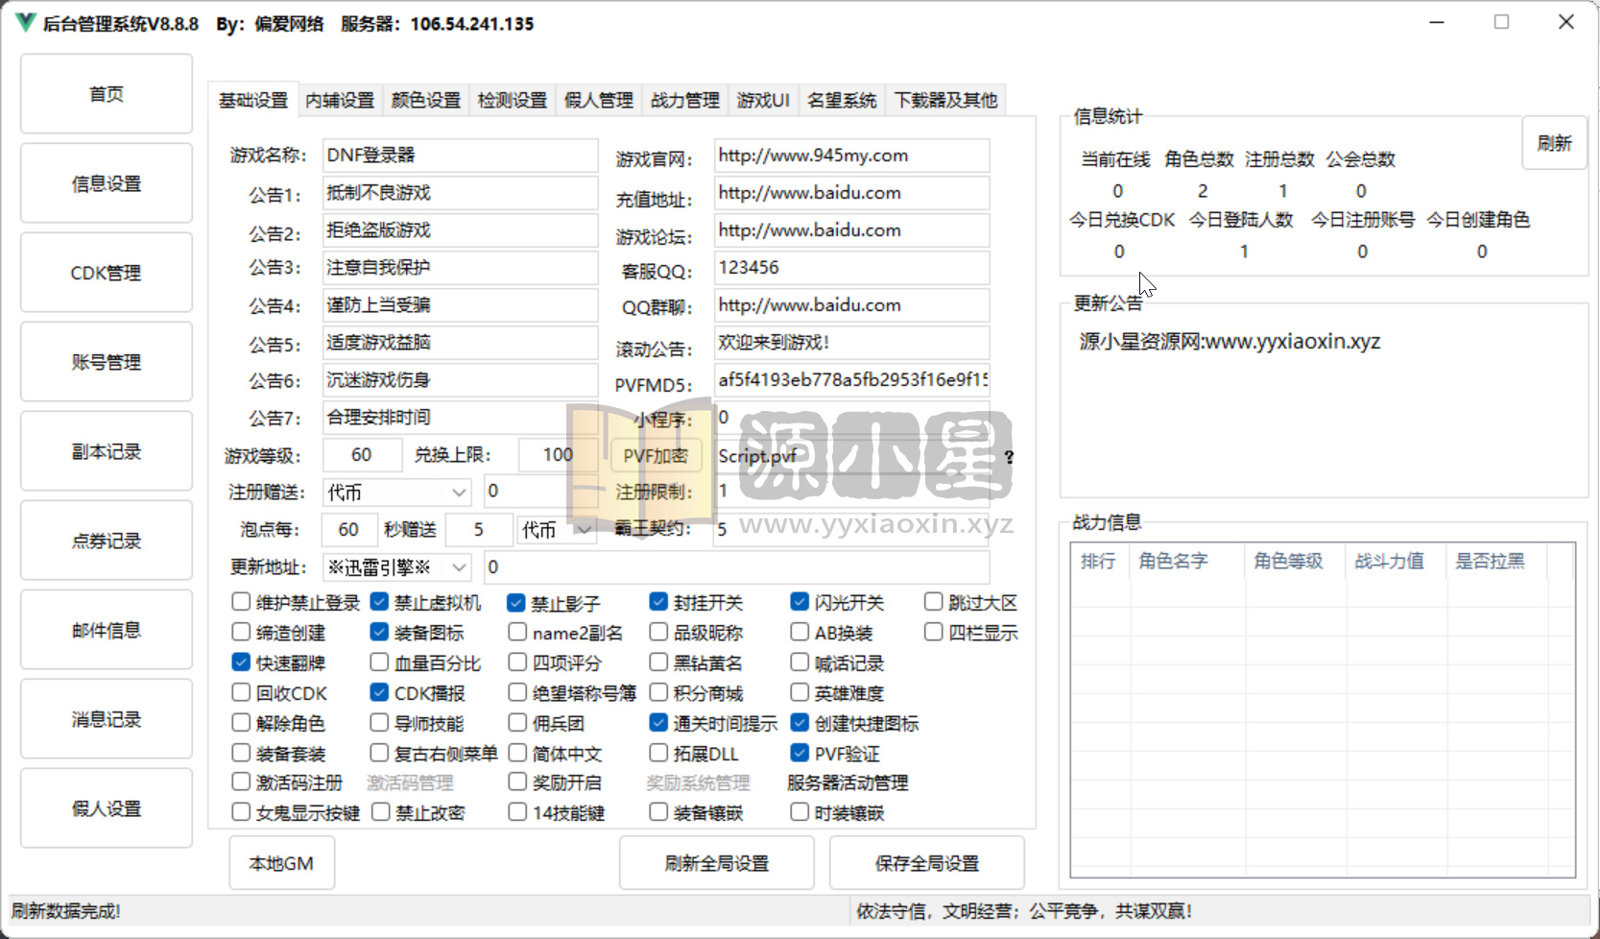Toggle off CDK播报

pos(378,692)
